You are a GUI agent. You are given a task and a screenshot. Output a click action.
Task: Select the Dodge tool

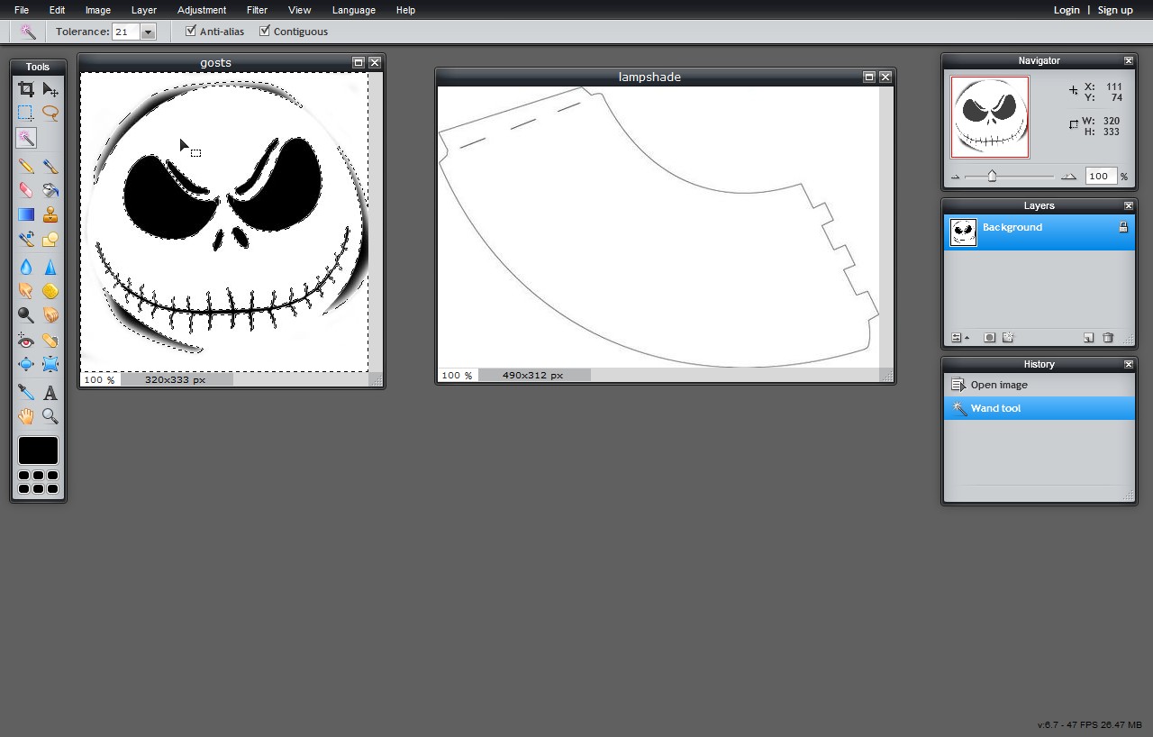click(x=26, y=315)
